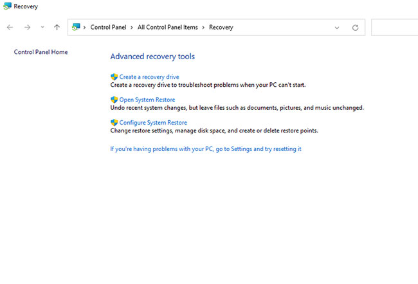Screen dimensions: 418x284
Task: Select text 'Create a recovery drive to troubleshoot problems'
Action: tap(174, 85)
